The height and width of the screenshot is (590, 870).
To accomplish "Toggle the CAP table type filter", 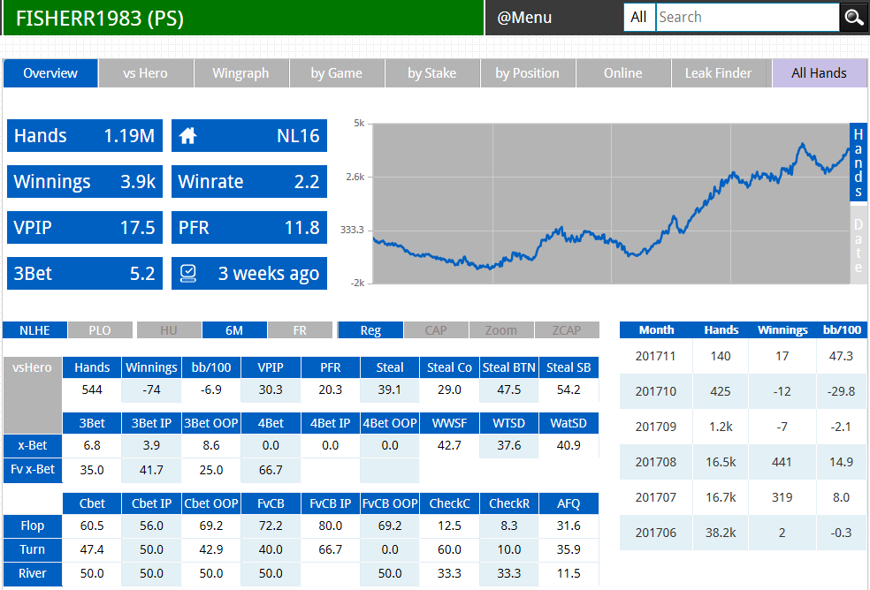I will coord(436,330).
